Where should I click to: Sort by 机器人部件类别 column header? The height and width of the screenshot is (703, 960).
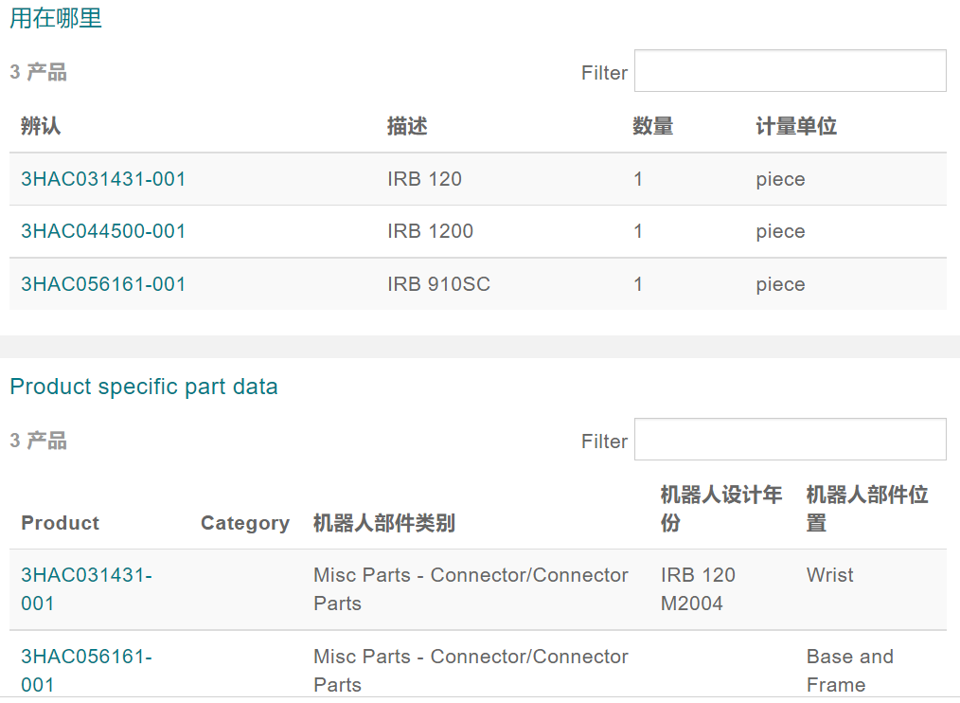(383, 523)
